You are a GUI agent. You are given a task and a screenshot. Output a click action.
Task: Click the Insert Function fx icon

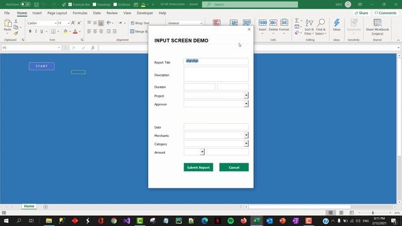click(x=93, y=48)
